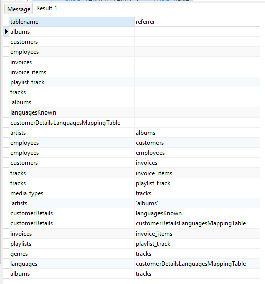Select invoices tablename cell with blank referrer
265x284 pixels.
pyautogui.click(x=72, y=62)
